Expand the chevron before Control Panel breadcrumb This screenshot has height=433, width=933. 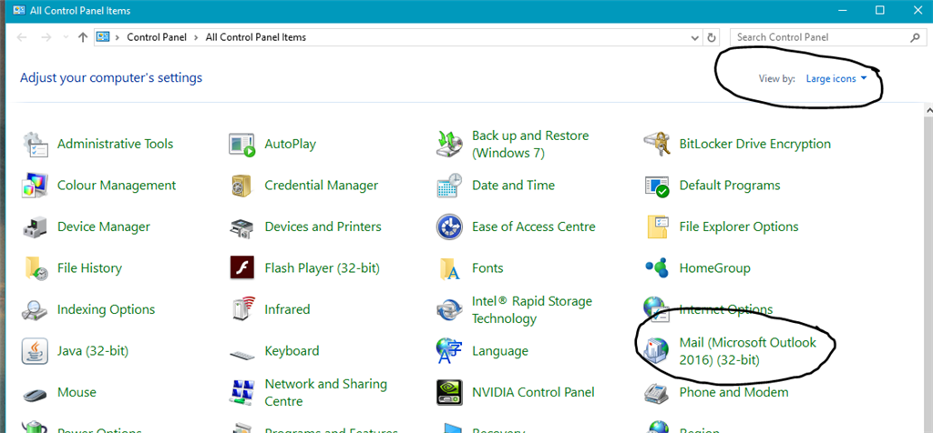(118, 36)
